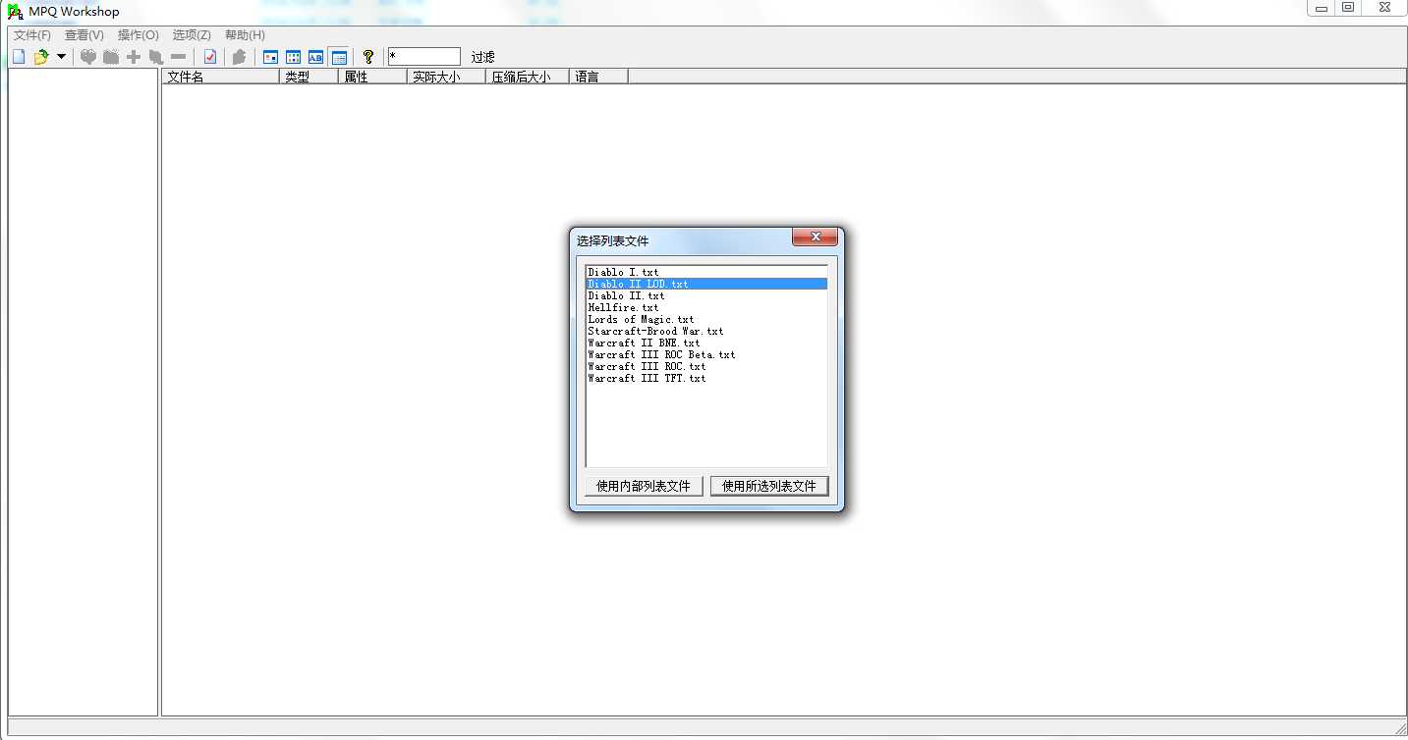Select Hellfire.txt in the list

tap(706, 307)
